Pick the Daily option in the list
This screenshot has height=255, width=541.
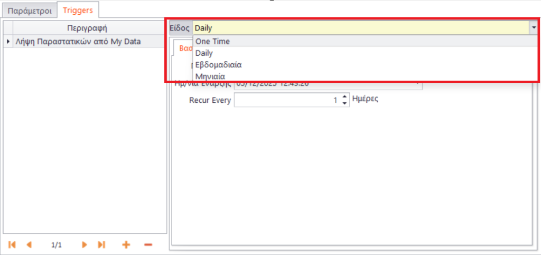(x=204, y=53)
